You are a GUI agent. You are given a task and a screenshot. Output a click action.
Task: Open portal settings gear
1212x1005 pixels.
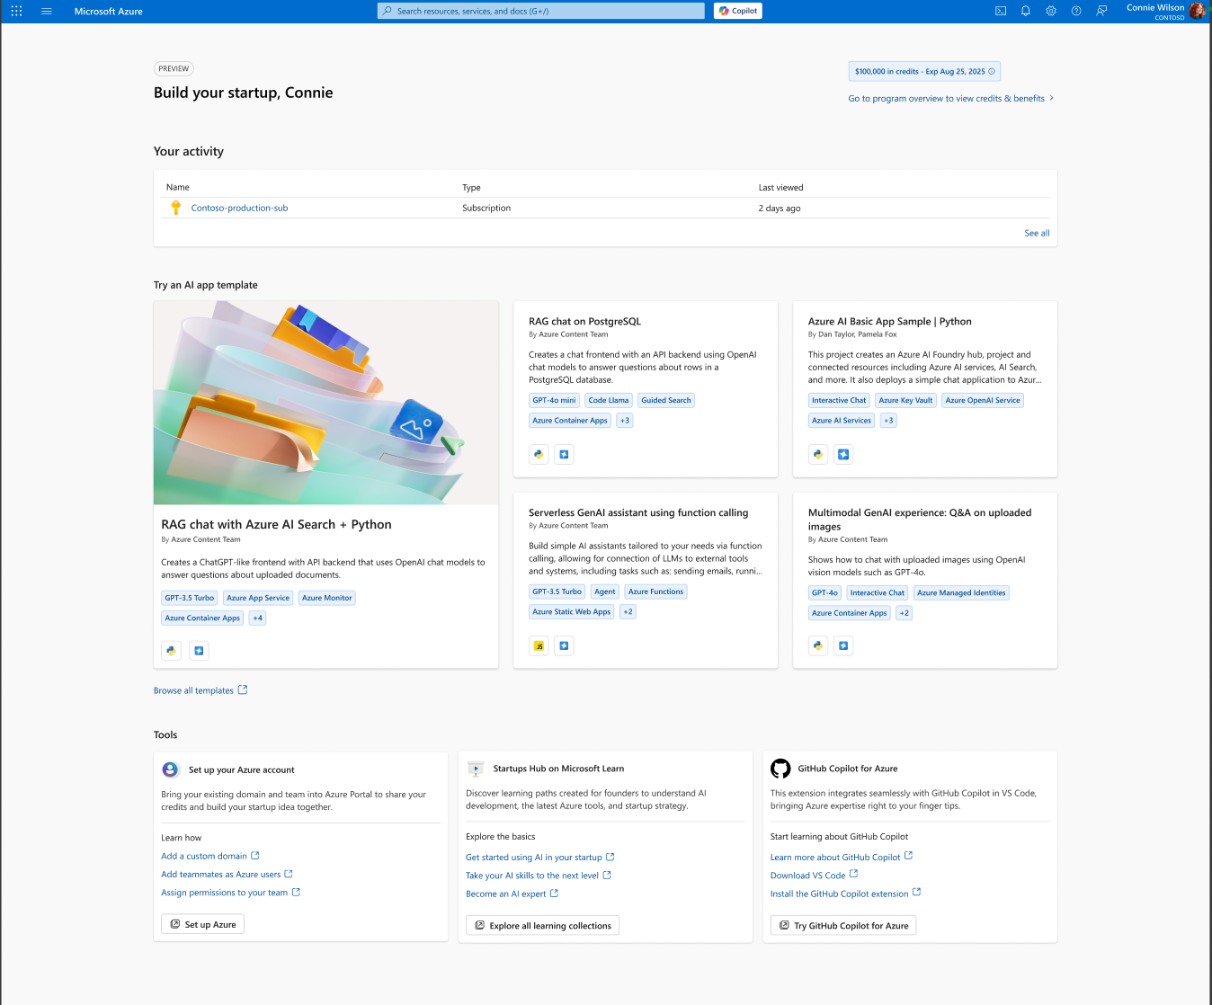(1051, 11)
